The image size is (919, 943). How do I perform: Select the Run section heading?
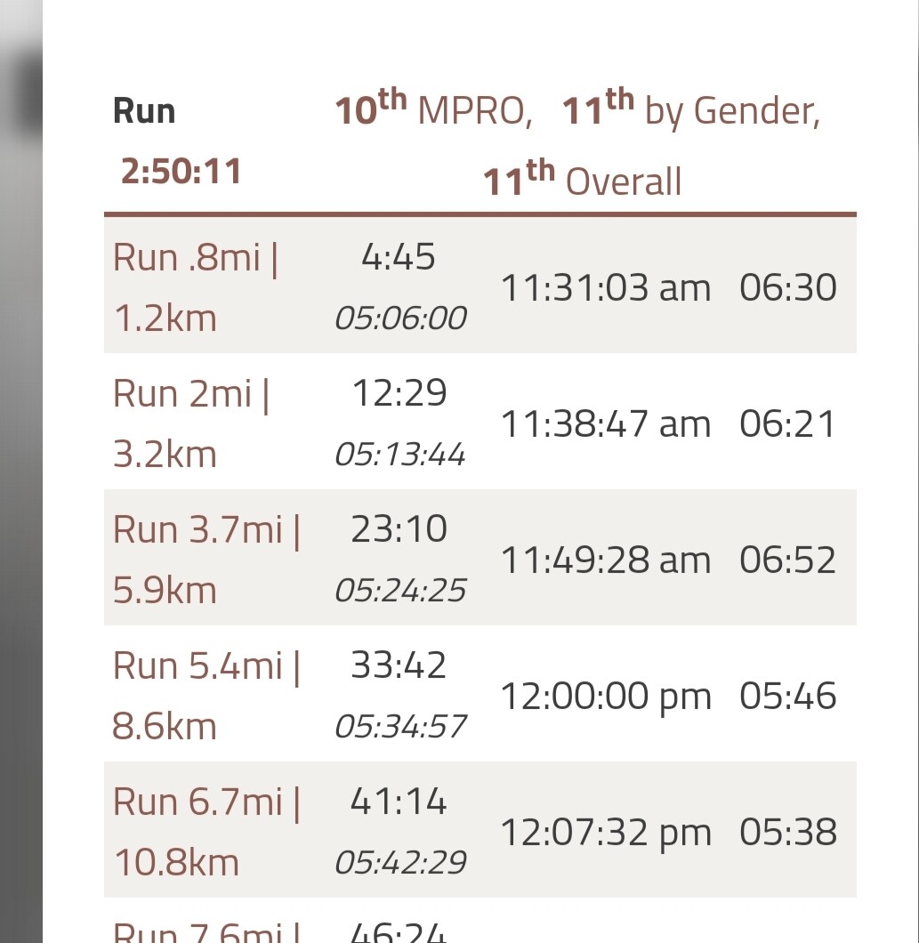tap(144, 111)
